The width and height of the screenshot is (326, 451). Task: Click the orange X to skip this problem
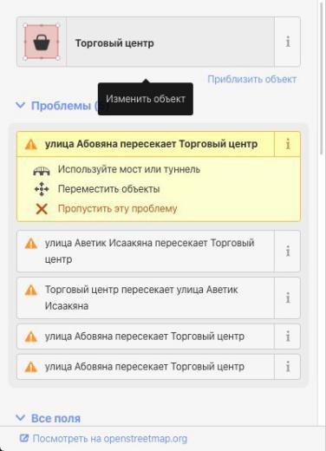(42, 209)
